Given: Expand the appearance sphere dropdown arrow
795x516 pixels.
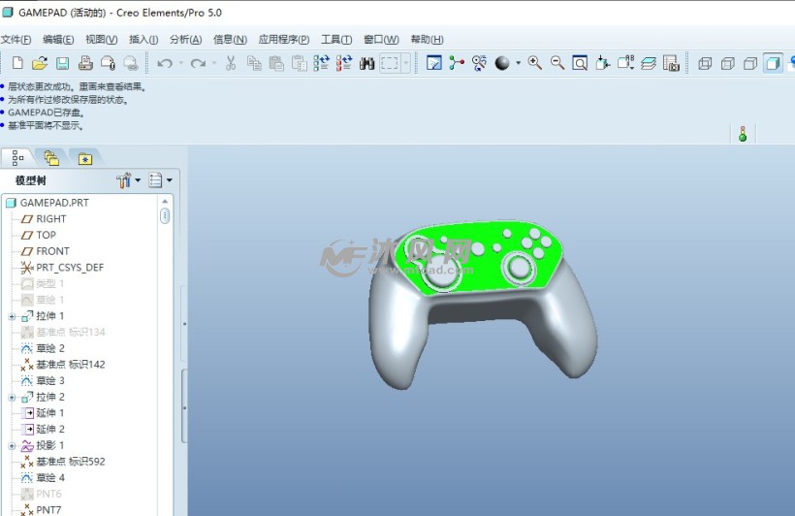Looking at the screenshot, I should [x=518, y=63].
